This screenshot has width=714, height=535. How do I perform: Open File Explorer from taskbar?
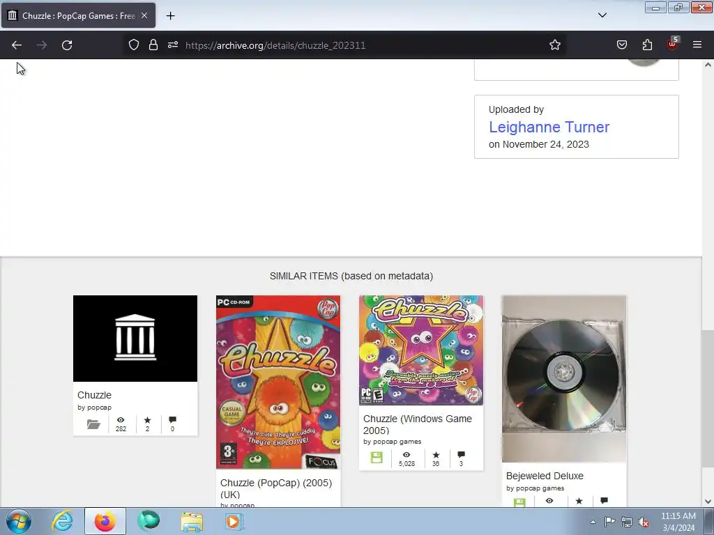click(x=192, y=521)
